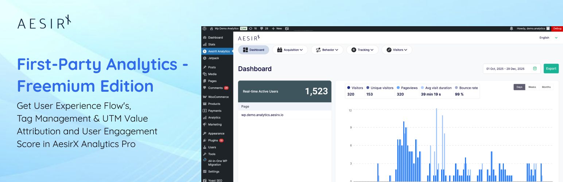Screen dimensions: 563x182
Task: Click the notification bell icon
Action: pos(512,28)
